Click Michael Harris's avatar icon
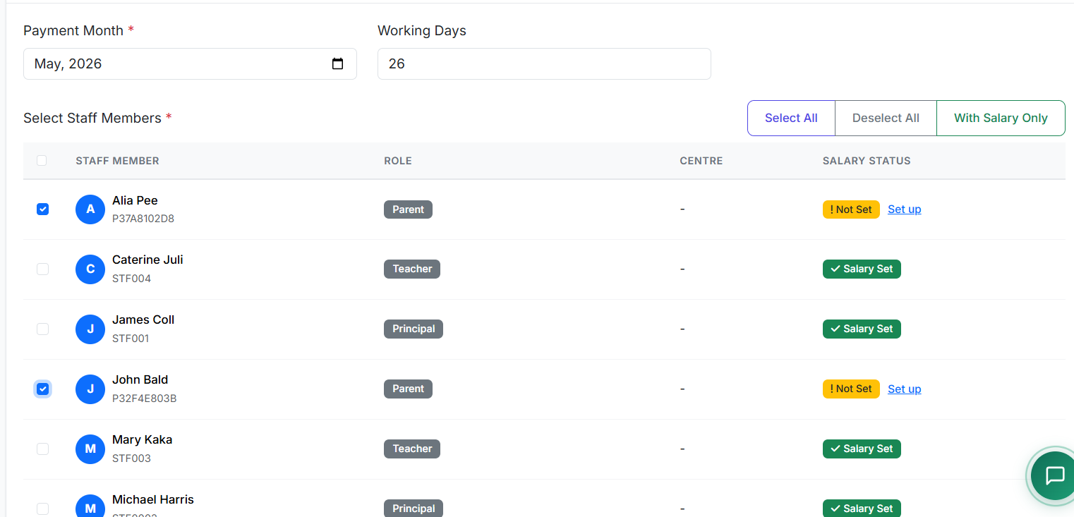Screen dimensions: 1074x517 pyautogui.click(x=90, y=508)
